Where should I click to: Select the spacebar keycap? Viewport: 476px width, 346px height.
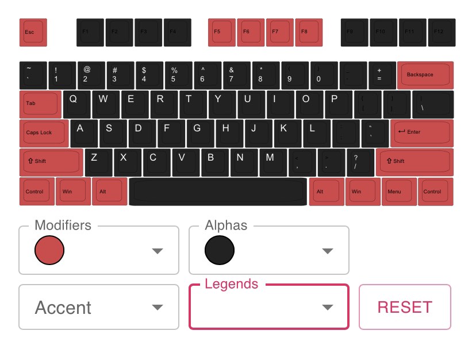(217, 191)
